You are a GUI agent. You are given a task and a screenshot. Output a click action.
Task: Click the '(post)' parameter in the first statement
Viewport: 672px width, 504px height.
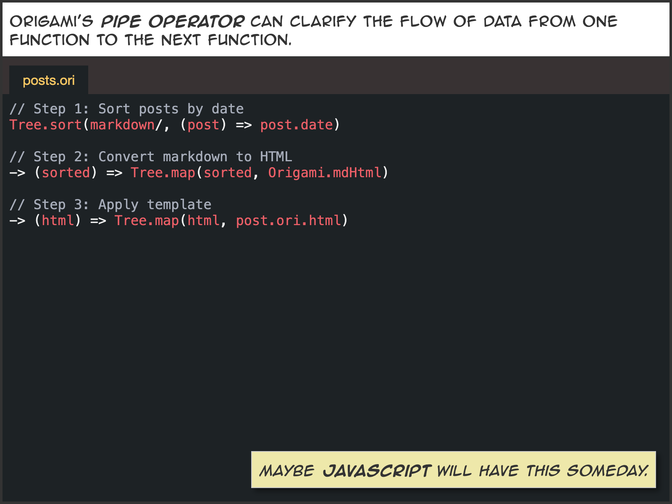[x=203, y=125]
